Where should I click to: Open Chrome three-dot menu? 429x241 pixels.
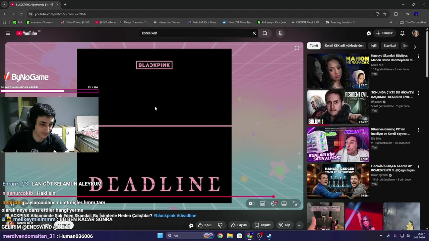click(424, 14)
